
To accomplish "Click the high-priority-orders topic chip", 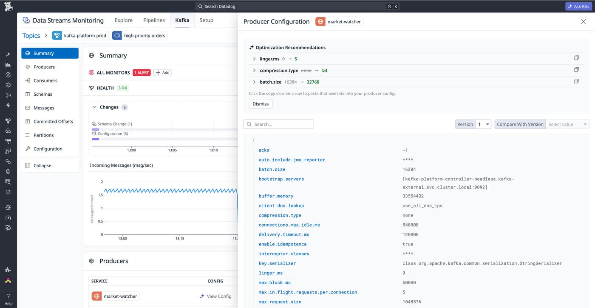I will coord(140,36).
